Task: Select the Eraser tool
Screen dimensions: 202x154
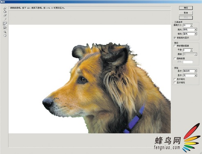Action: coord(5,15)
